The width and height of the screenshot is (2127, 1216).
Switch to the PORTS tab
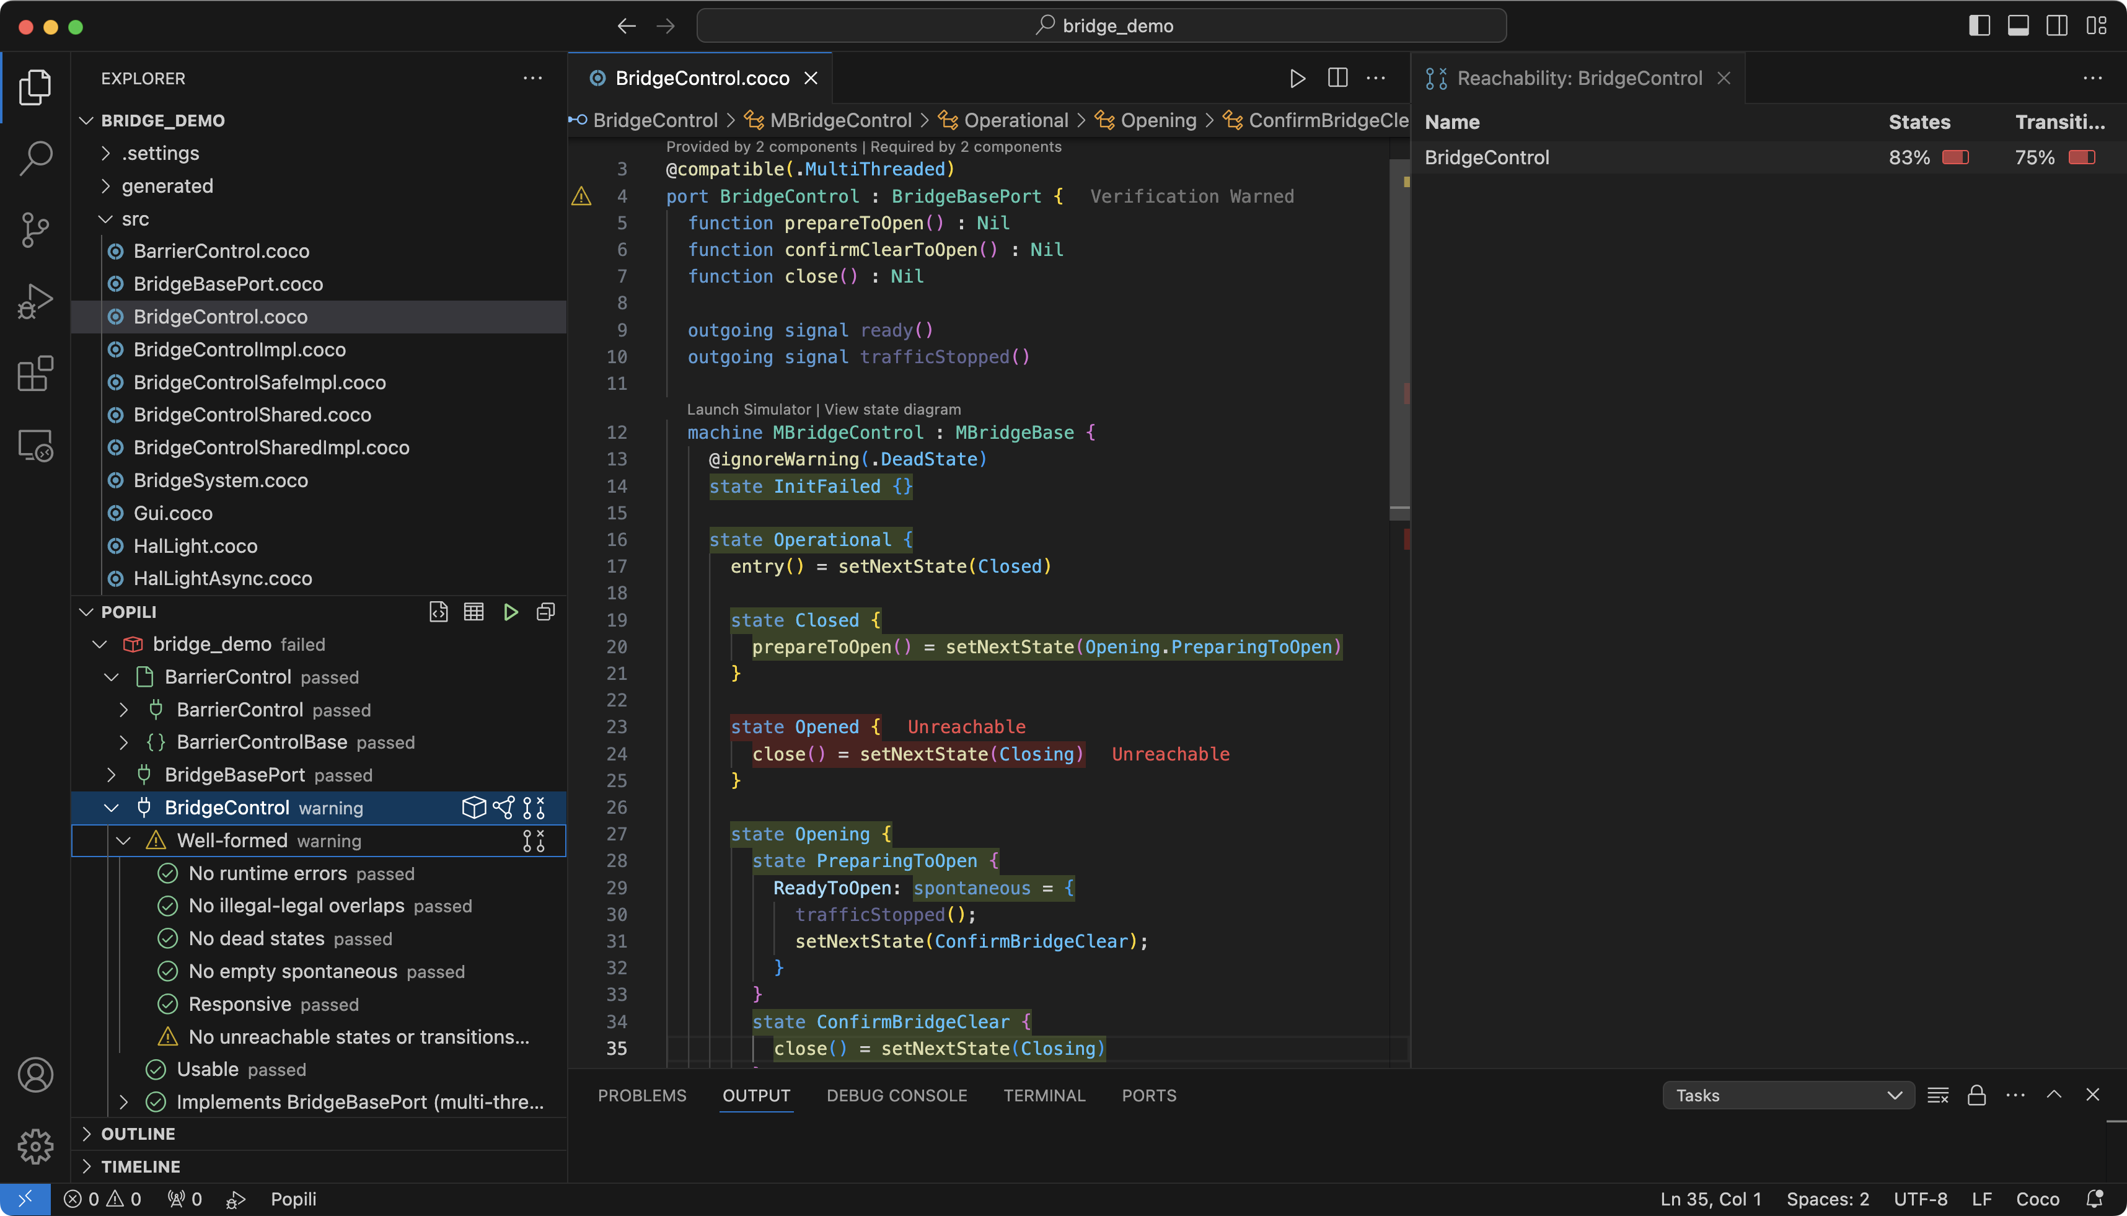(x=1148, y=1095)
